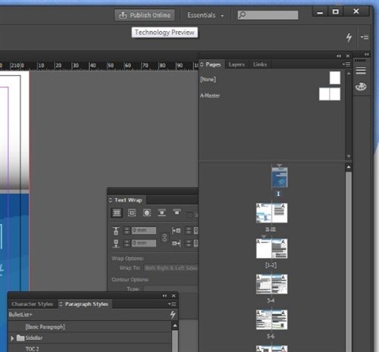Collapse the Pages panel group
Viewport: 379px width, 352px height.
(x=339, y=56)
